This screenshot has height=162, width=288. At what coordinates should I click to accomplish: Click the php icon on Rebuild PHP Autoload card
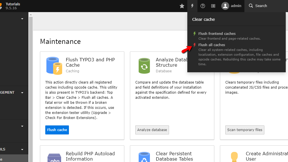(54, 158)
